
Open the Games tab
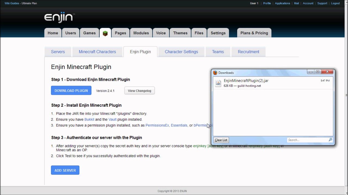pos(89,33)
